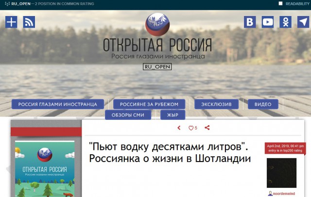311x197 pixels.
Task: Click the Открытая Россия globe logo in header
Action: pos(157,25)
